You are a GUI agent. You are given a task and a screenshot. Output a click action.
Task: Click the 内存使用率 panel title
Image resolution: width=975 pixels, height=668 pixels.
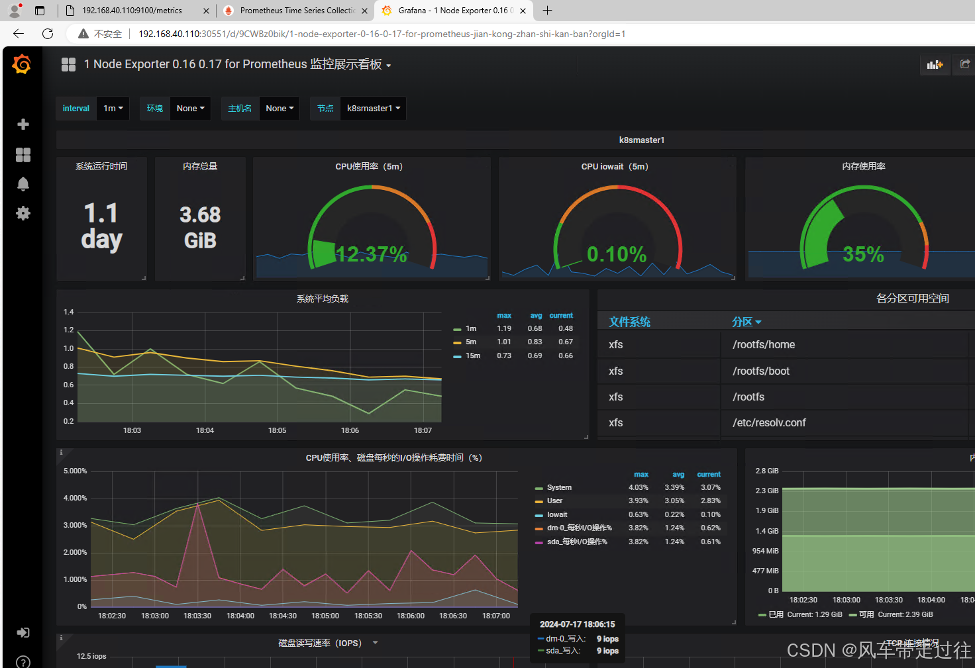click(864, 167)
